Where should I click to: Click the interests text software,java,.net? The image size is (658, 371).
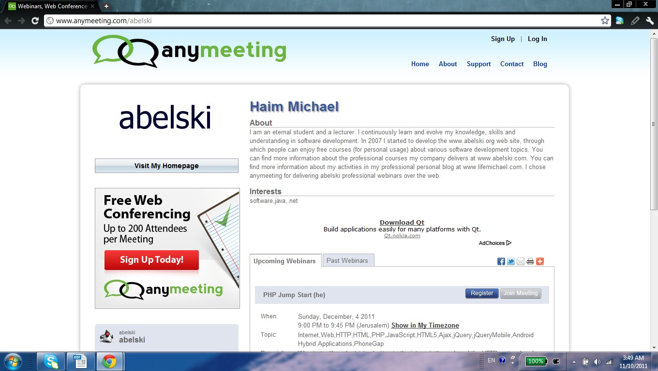point(274,200)
